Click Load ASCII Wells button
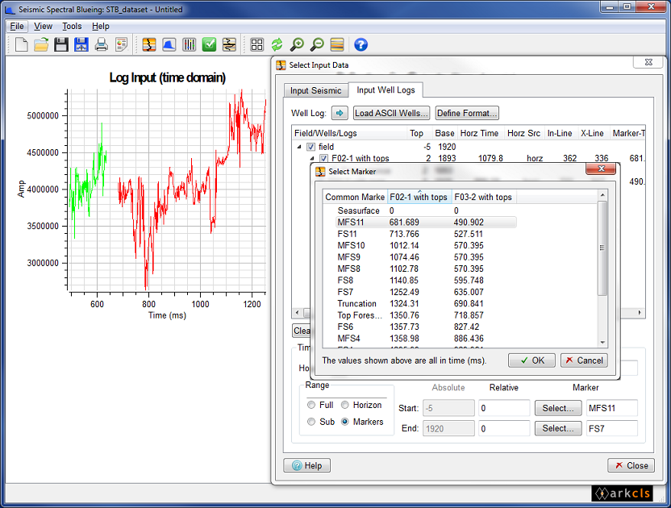This screenshot has height=508, width=671. pyautogui.click(x=392, y=113)
